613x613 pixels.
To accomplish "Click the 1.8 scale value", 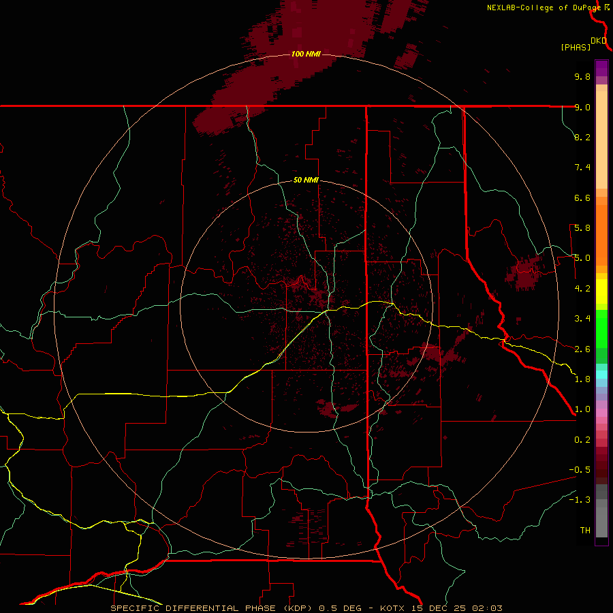I will [x=582, y=379].
